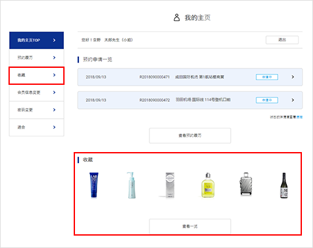Click the 预约申请一览 section heading
The image size is (313, 248).
(x=98, y=59)
